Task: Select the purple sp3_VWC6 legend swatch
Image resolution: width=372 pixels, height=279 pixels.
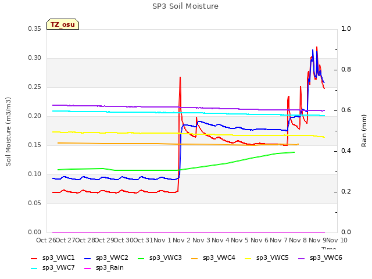Action: click(x=301, y=258)
